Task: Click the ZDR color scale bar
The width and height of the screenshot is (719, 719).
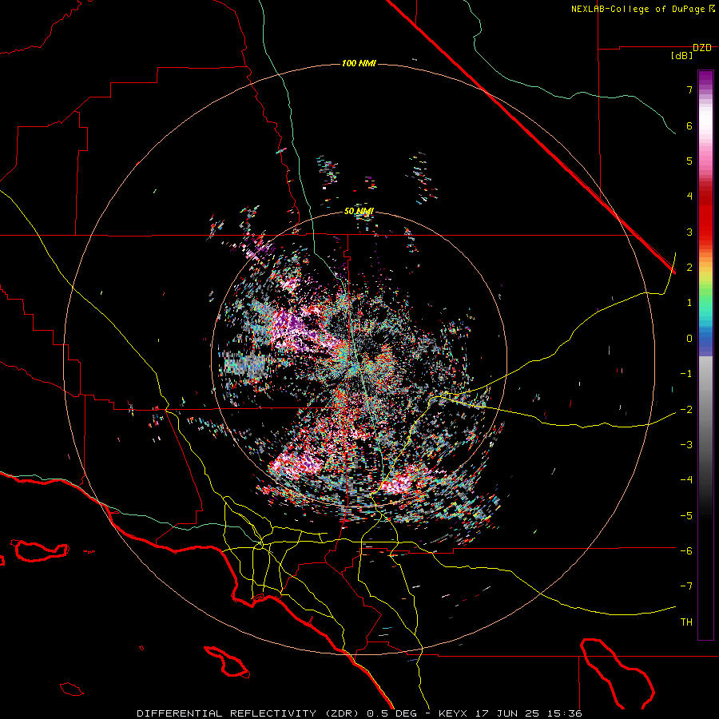Action: tap(705, 355)
